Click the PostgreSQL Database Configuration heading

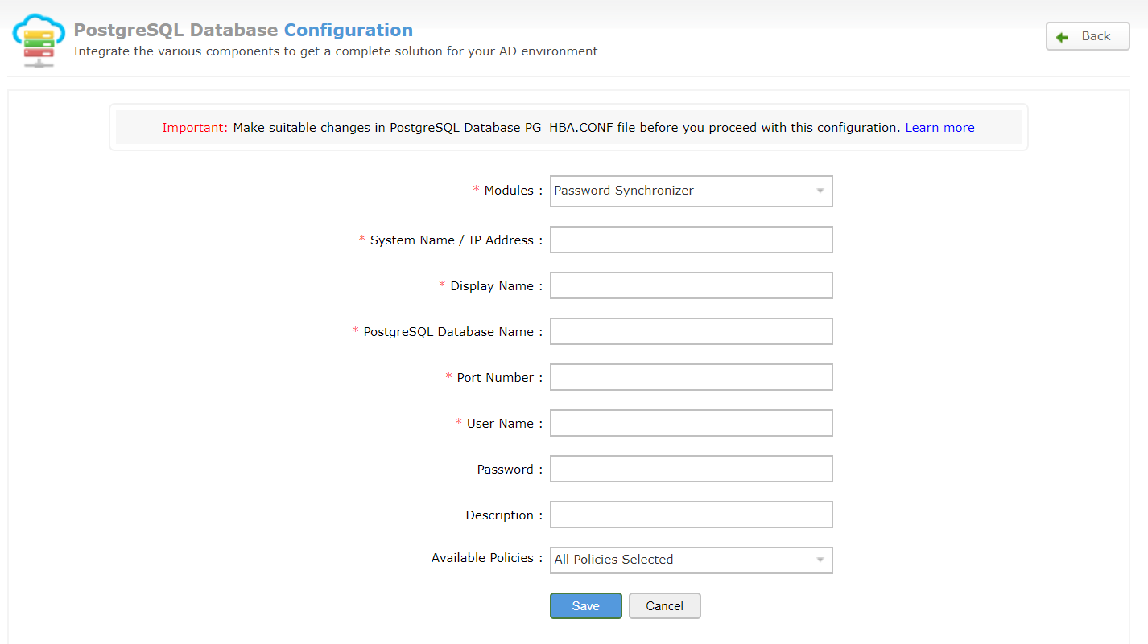243,31
